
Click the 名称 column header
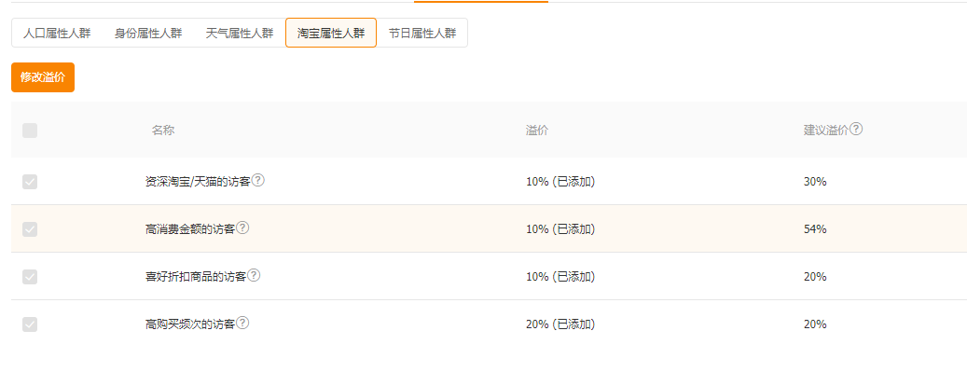pos(163,131)
